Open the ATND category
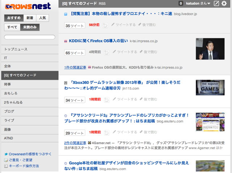The width and height of the screenshot is (232, 173). pyautogui.click(x=30, y=138)
